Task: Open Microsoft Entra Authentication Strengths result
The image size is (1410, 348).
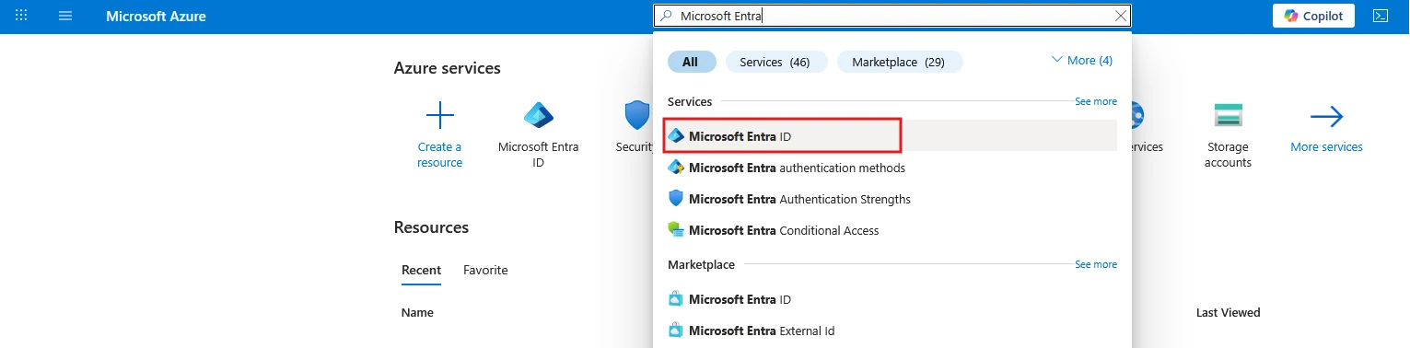Action: pos(789,199)
